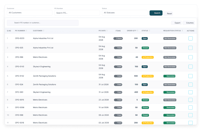The image size is (202, 130).
Task: Select PO number CPO-0132
Action: coord(19,76)
